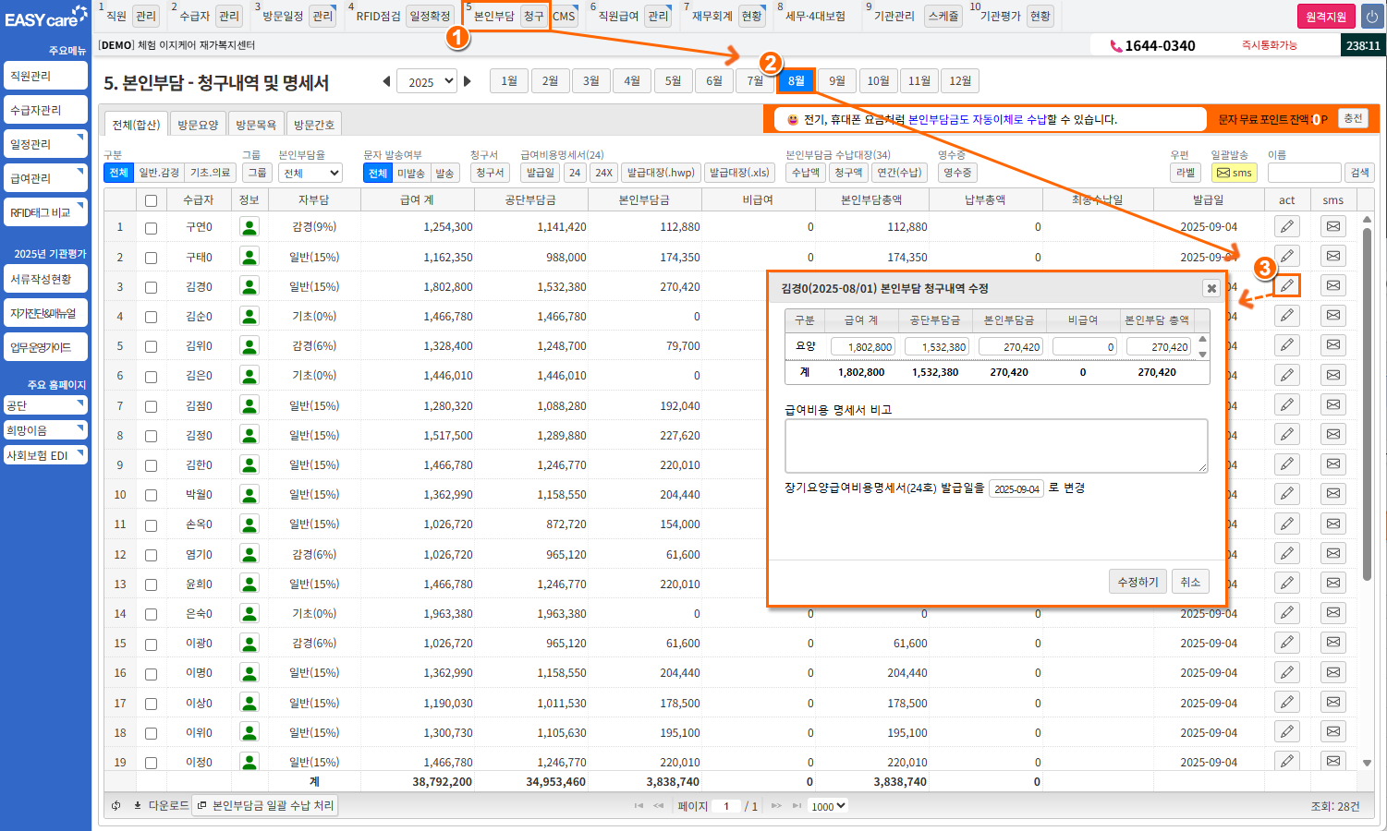Click the 수정하기 button in dialog
Screen dimensions: 1387x831
tap(1137, 582)
